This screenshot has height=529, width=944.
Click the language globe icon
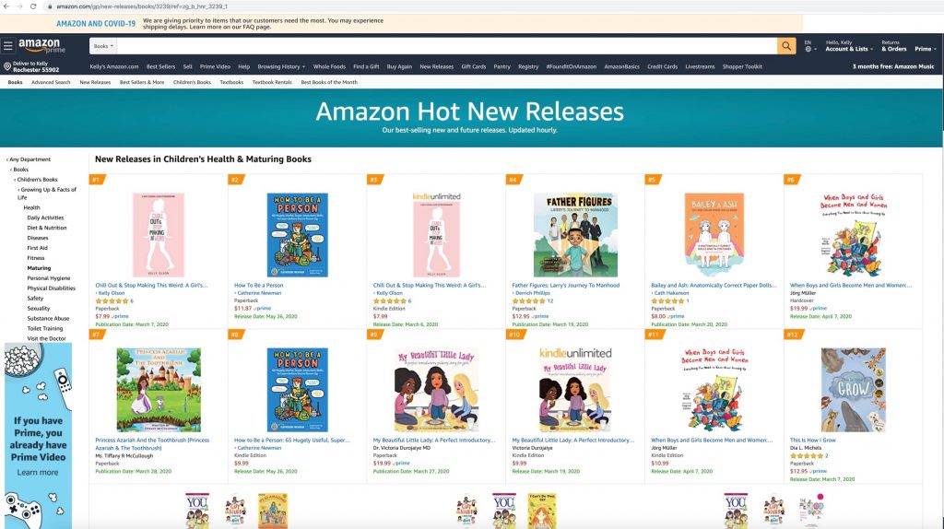click(x=808, y=49)
